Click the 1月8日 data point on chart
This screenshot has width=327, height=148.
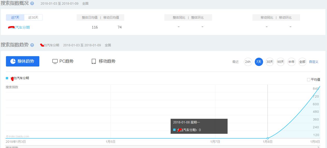267,138
